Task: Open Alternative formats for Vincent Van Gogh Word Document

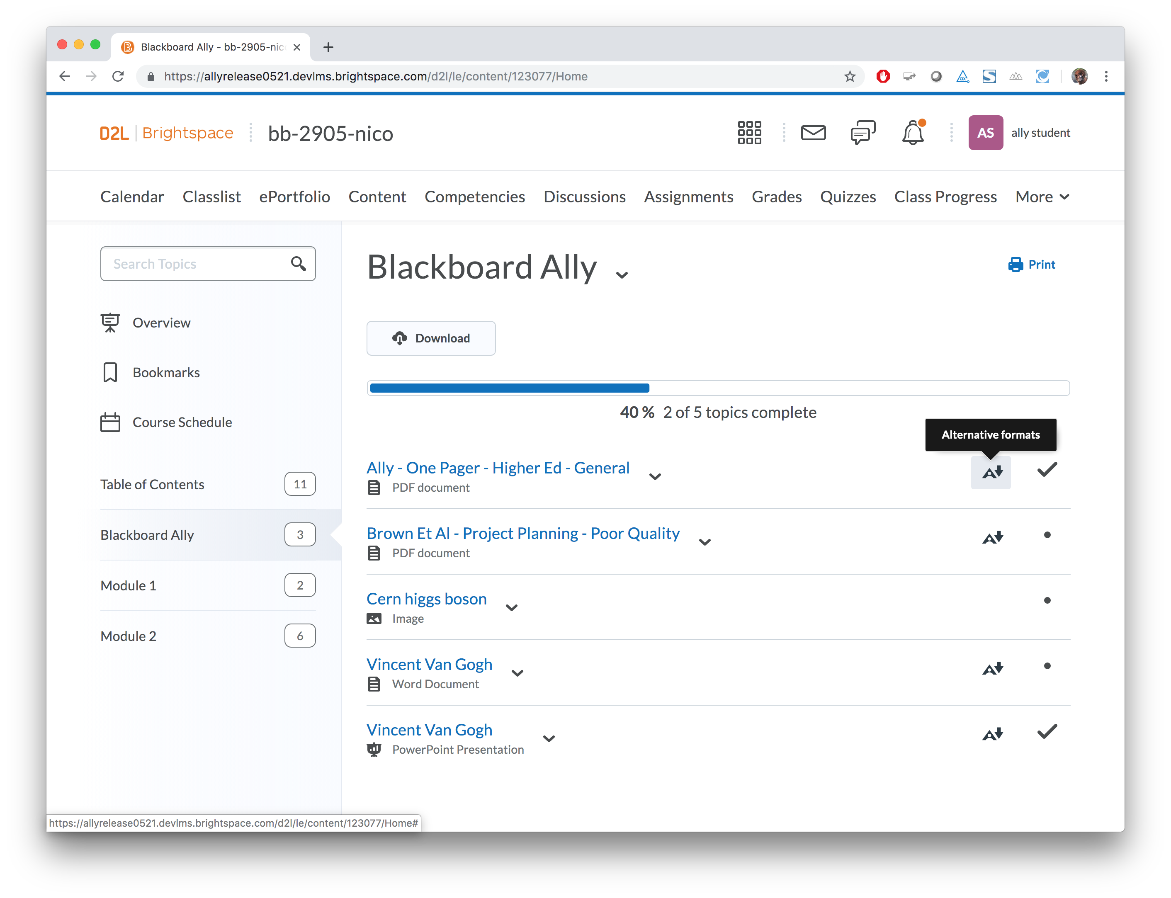Action: [992, 668]
